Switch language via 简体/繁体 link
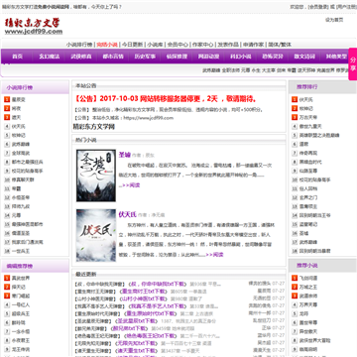The height and width of the screenshot is (357, 357). click(280, 45)
